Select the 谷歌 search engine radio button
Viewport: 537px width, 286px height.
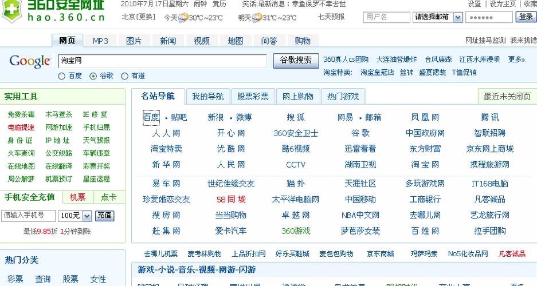point(93,76)
